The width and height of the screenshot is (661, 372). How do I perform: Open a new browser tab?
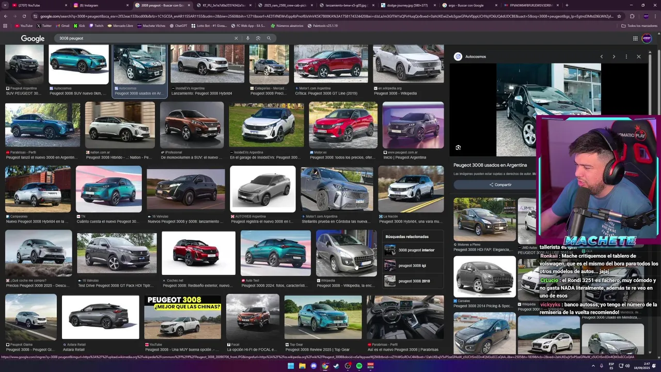click(567, 5)
